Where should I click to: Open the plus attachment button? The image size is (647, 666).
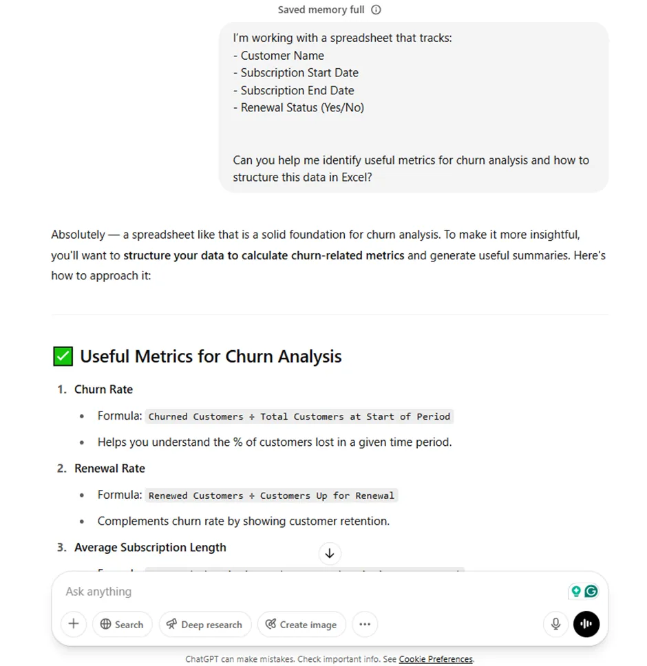coord(74,623)
